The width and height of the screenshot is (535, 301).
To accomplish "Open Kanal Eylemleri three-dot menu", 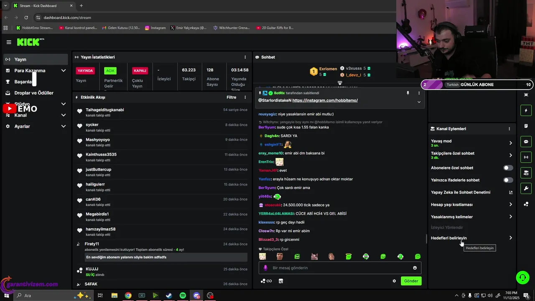I will tap(509, 129).
